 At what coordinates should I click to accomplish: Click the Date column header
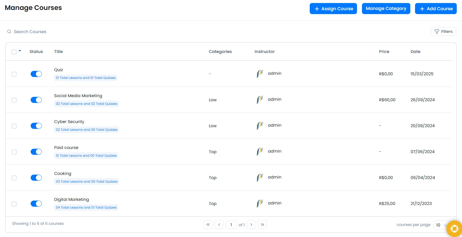[x=415, y=52]
